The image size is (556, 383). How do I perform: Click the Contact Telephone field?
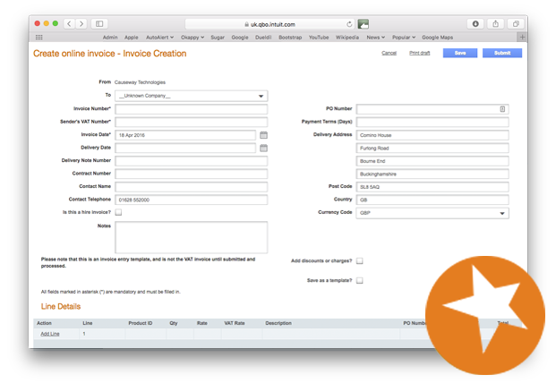coord(191,200)
